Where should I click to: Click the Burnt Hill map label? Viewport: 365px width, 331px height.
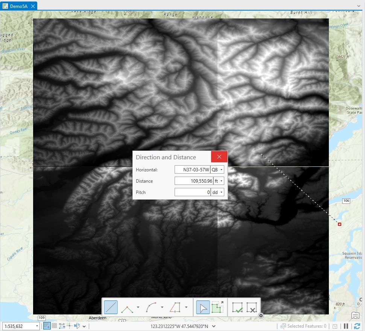[301, 12]
